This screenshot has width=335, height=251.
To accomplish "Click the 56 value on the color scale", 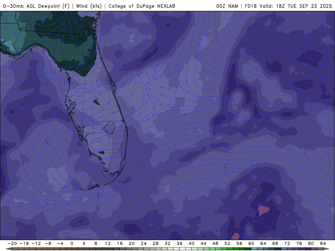I will click(x=239, y=243).
